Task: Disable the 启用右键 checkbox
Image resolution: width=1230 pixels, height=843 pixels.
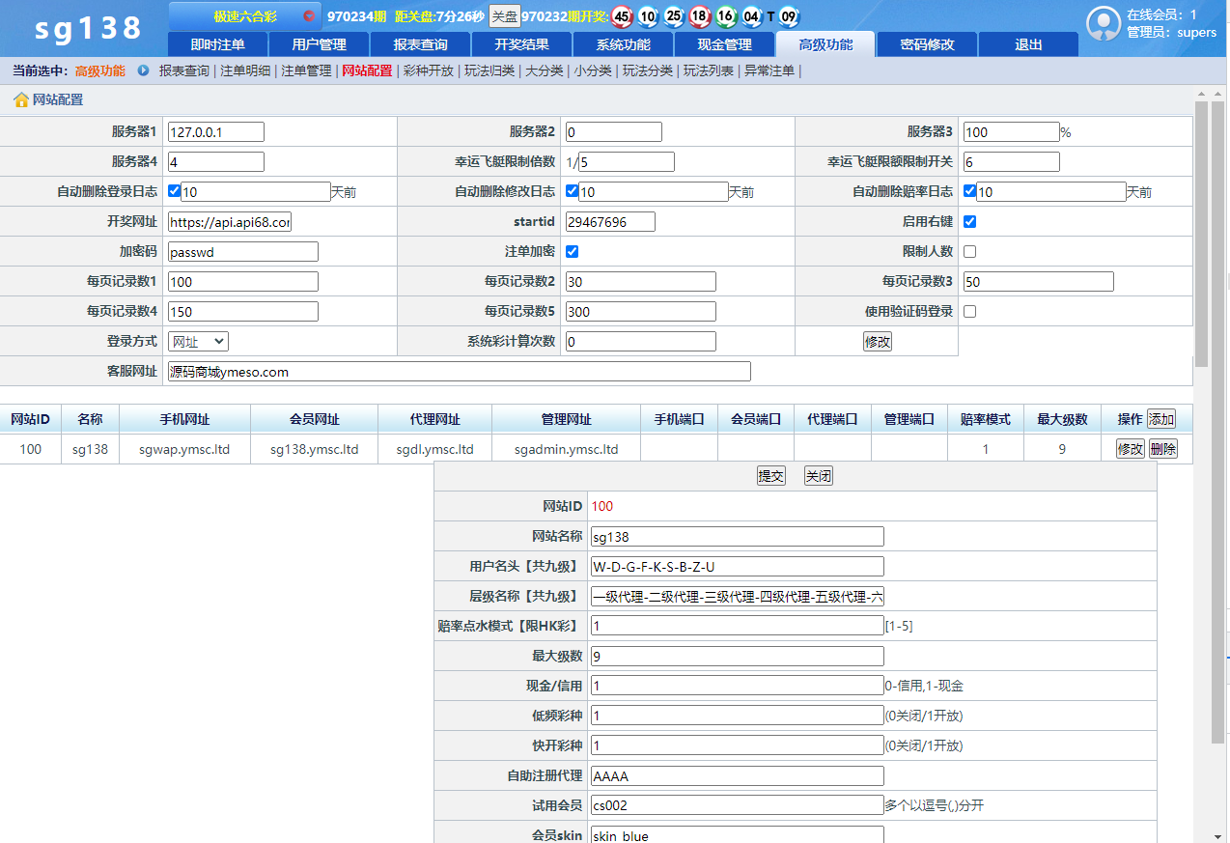Action: pyautogui.click(x=970, y=221)
